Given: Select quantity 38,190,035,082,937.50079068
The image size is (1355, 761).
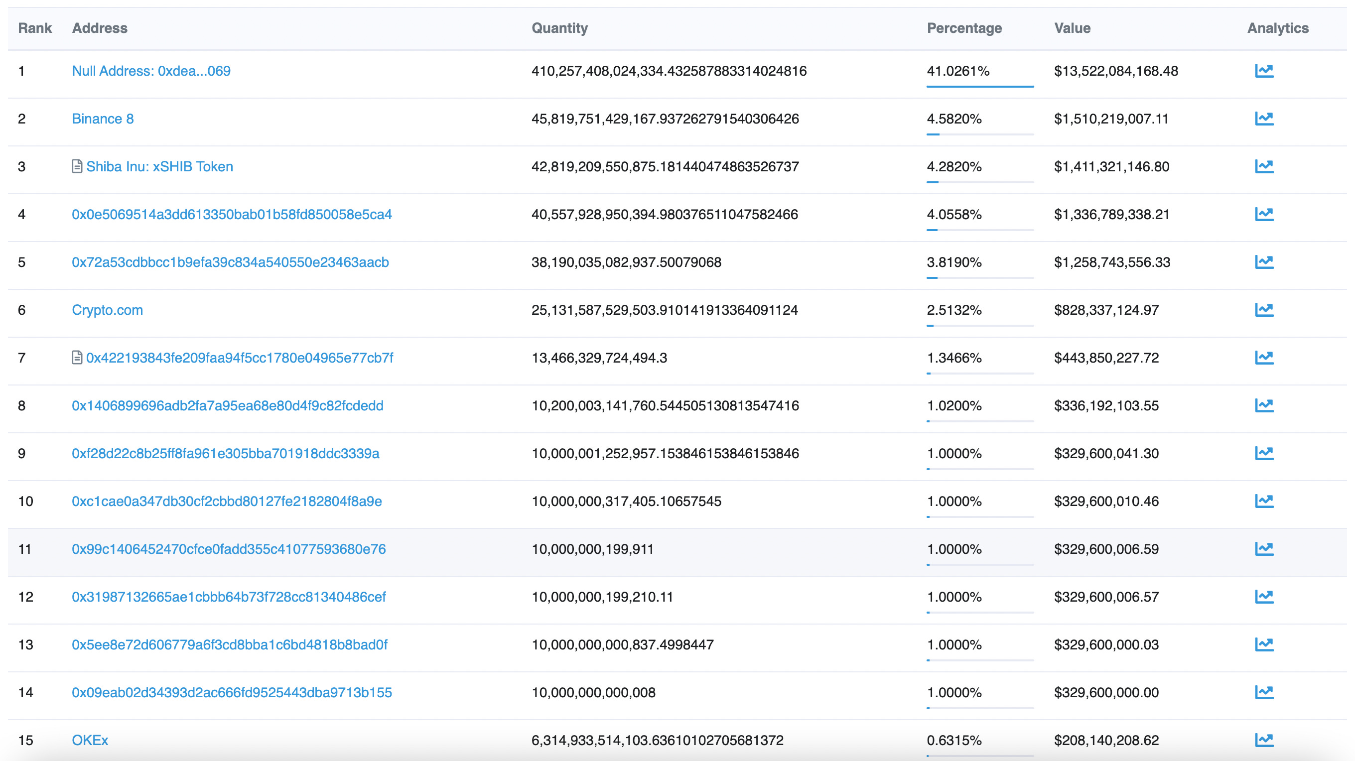Looking at the screenshot, I should coord(627,262).
